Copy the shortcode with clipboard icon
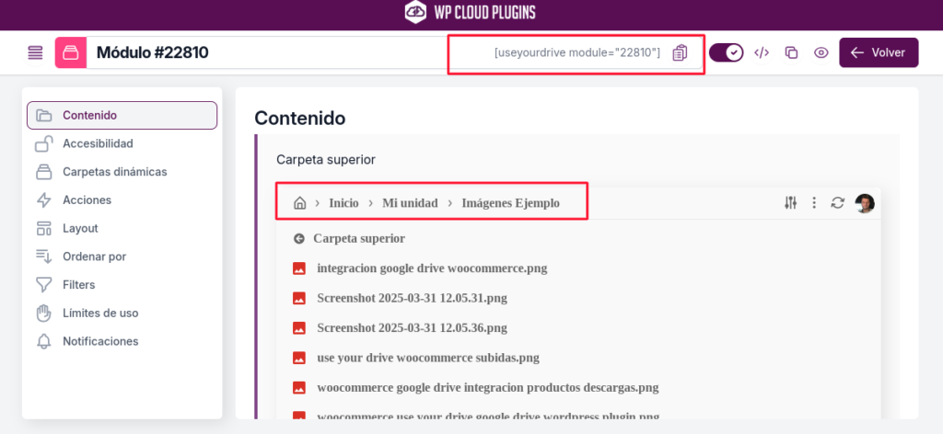This screenshot has width=943, height=434. coord(680,52)
